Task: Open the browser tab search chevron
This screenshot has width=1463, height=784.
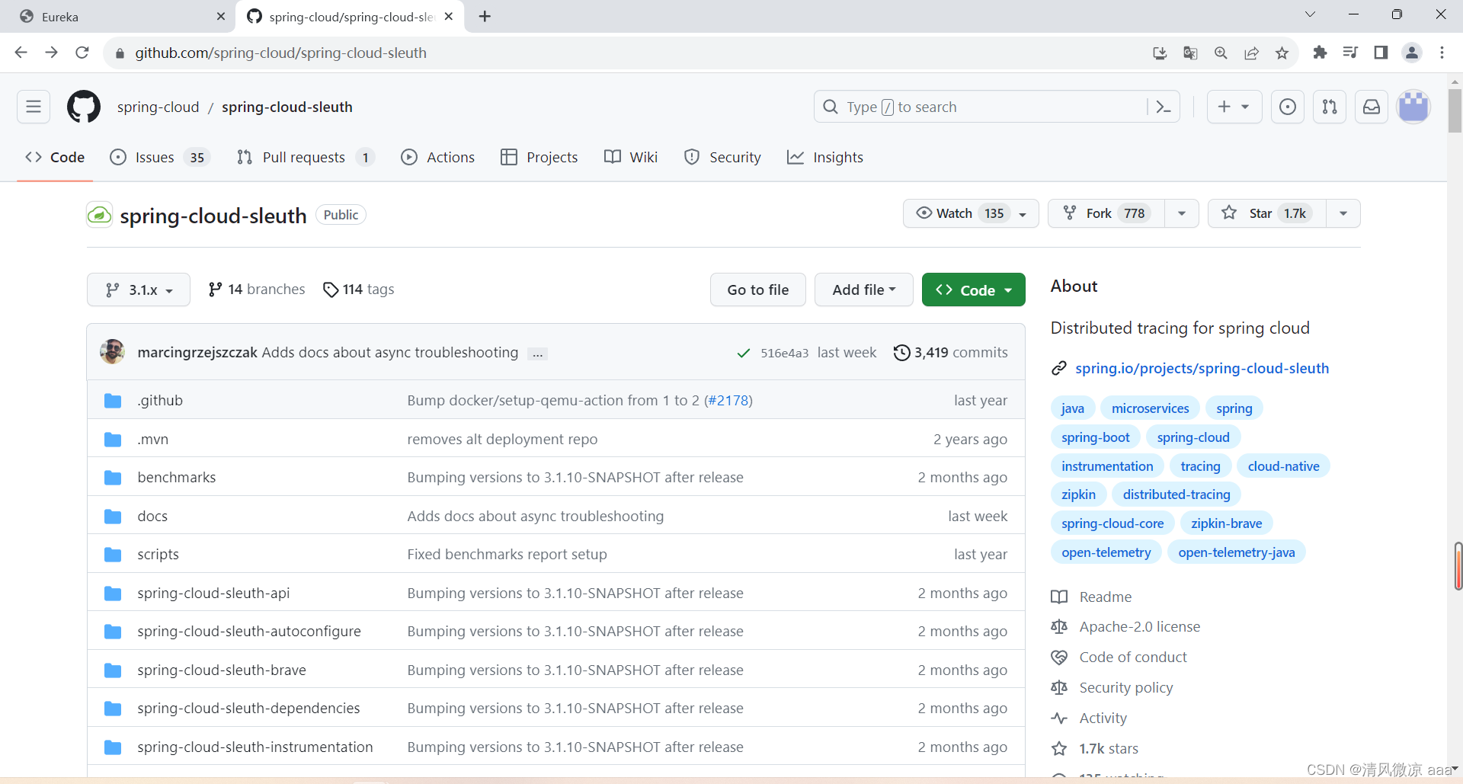Action: [x=1310, y=14]
